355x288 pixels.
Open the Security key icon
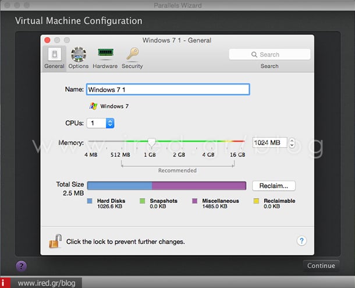133,54
